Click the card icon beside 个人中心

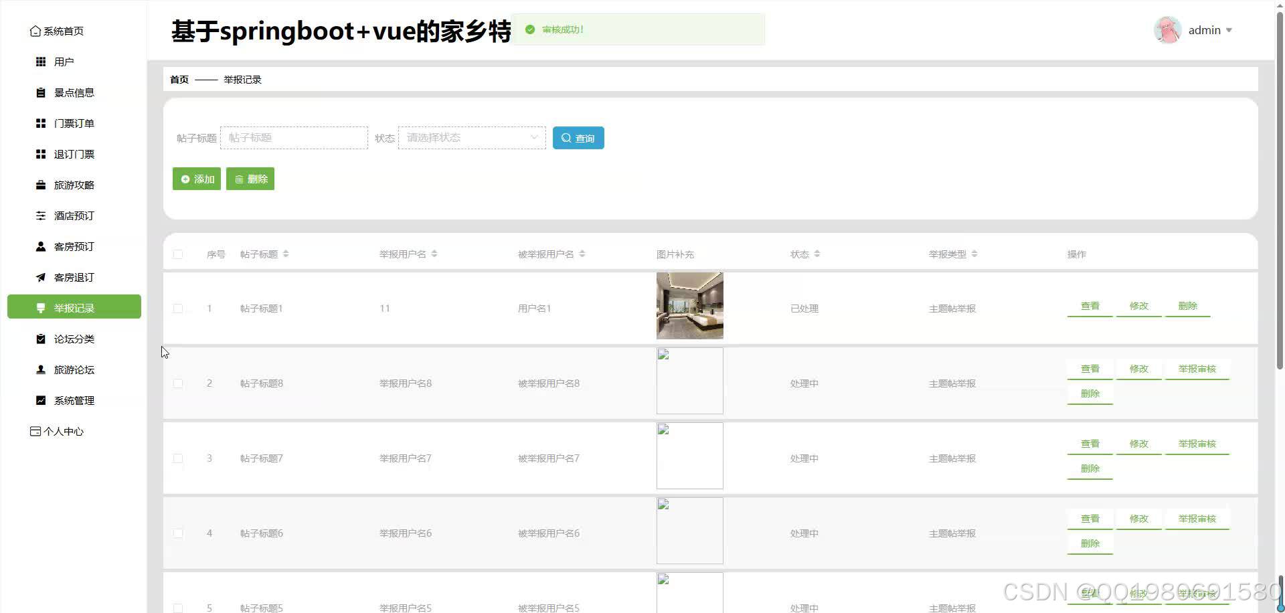[35, 432]
